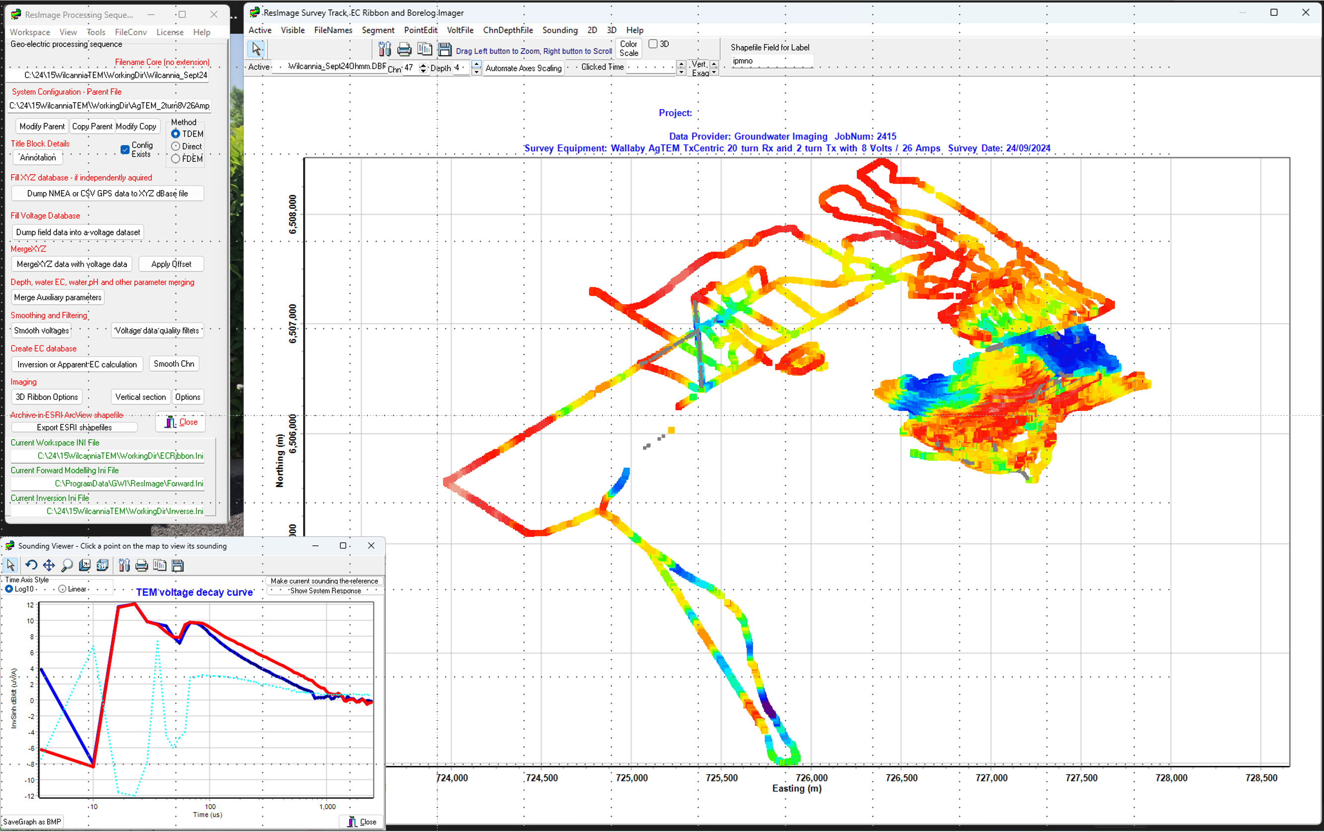Open the Imager tools/settings wrench icon
The image size is (1324, 832).
(385, 50)
